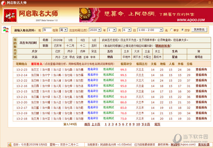Click 姓名评分 in row 13-2-22
The width and height of the screenshot is (213, 148).
[x=93, y=80]
